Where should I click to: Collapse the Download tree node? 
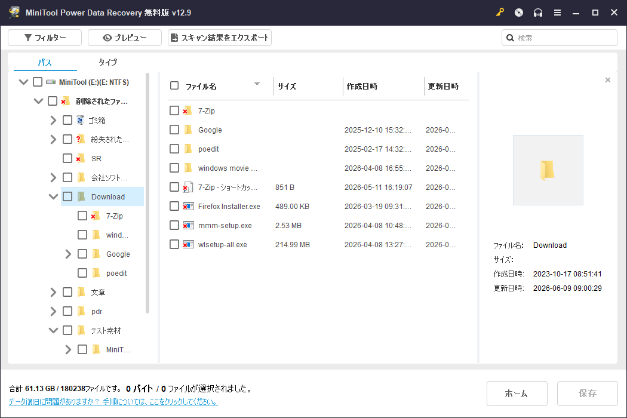[x=53, y=196]
